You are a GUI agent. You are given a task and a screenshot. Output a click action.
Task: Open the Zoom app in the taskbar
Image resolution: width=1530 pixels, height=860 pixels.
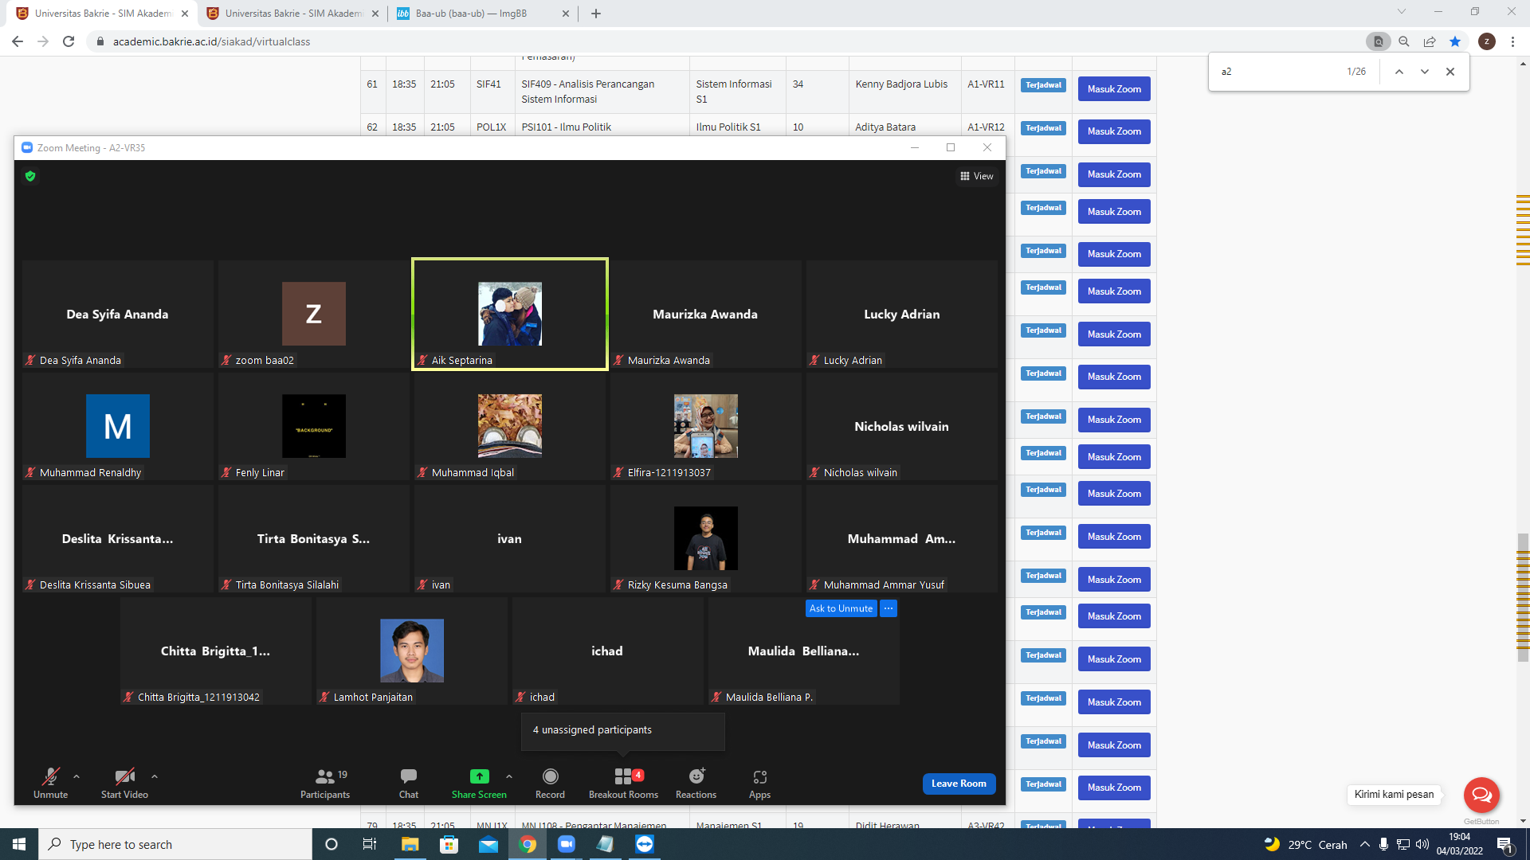pyautogui.click(x=567, y=844)
